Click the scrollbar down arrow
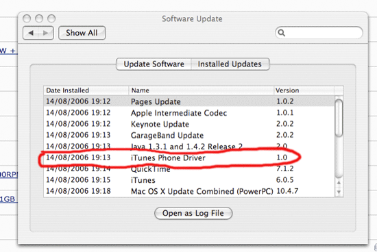 [x=339, y=192]
